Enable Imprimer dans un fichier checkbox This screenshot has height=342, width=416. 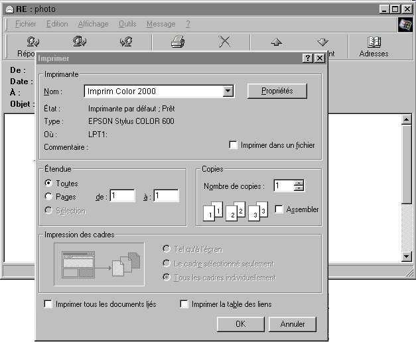click(x=233, y=145)
